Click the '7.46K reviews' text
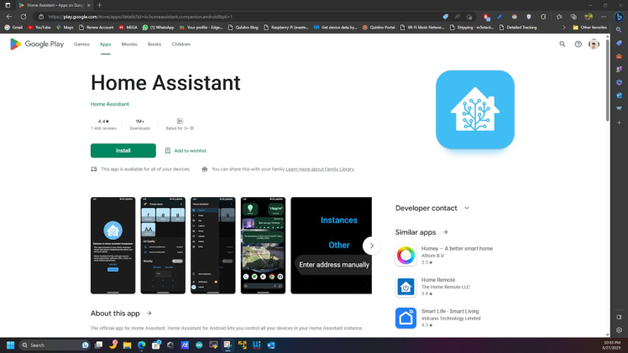This screenshot has width=628, height=353. click(x=103, y=128)
